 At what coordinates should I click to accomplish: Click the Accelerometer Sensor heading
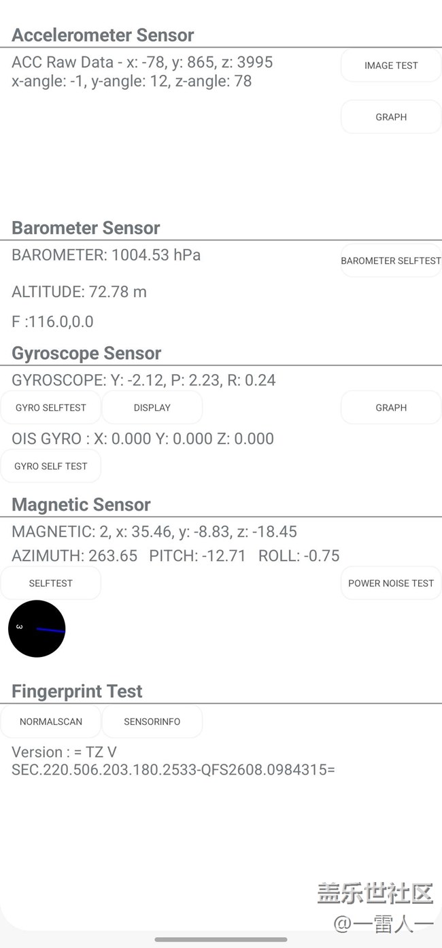coord(103,35)
